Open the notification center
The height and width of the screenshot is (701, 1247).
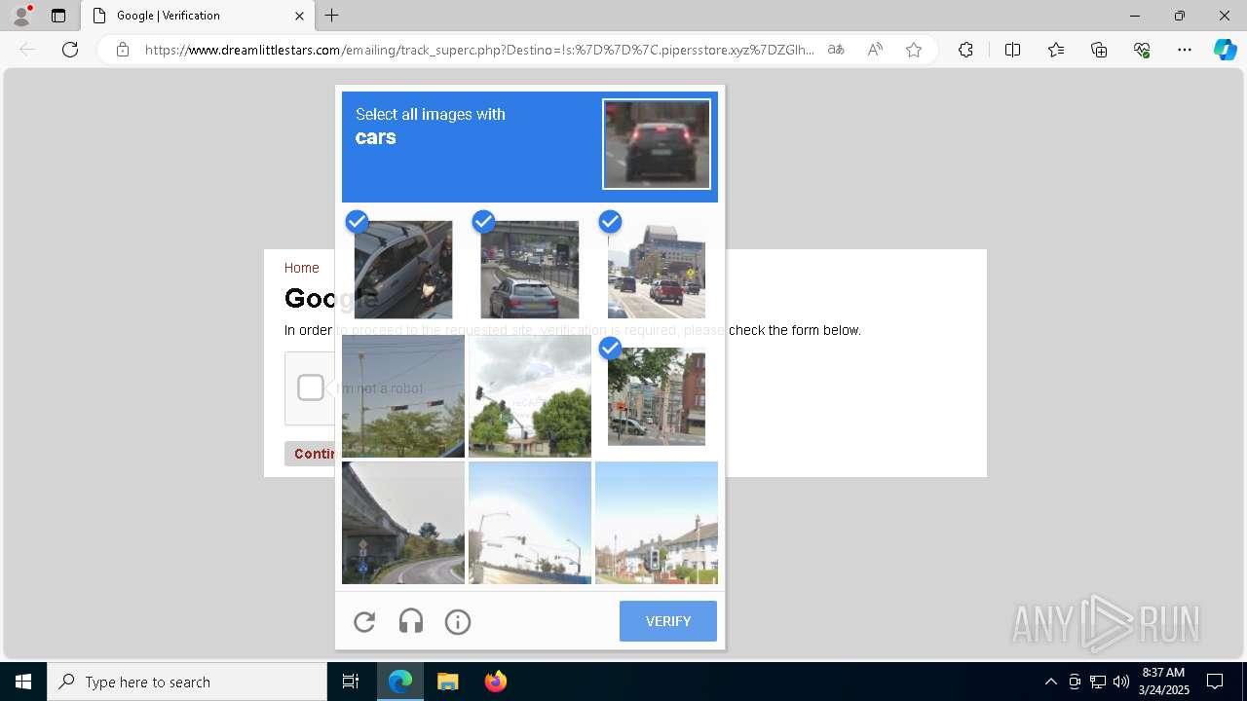pos(1215,682)
